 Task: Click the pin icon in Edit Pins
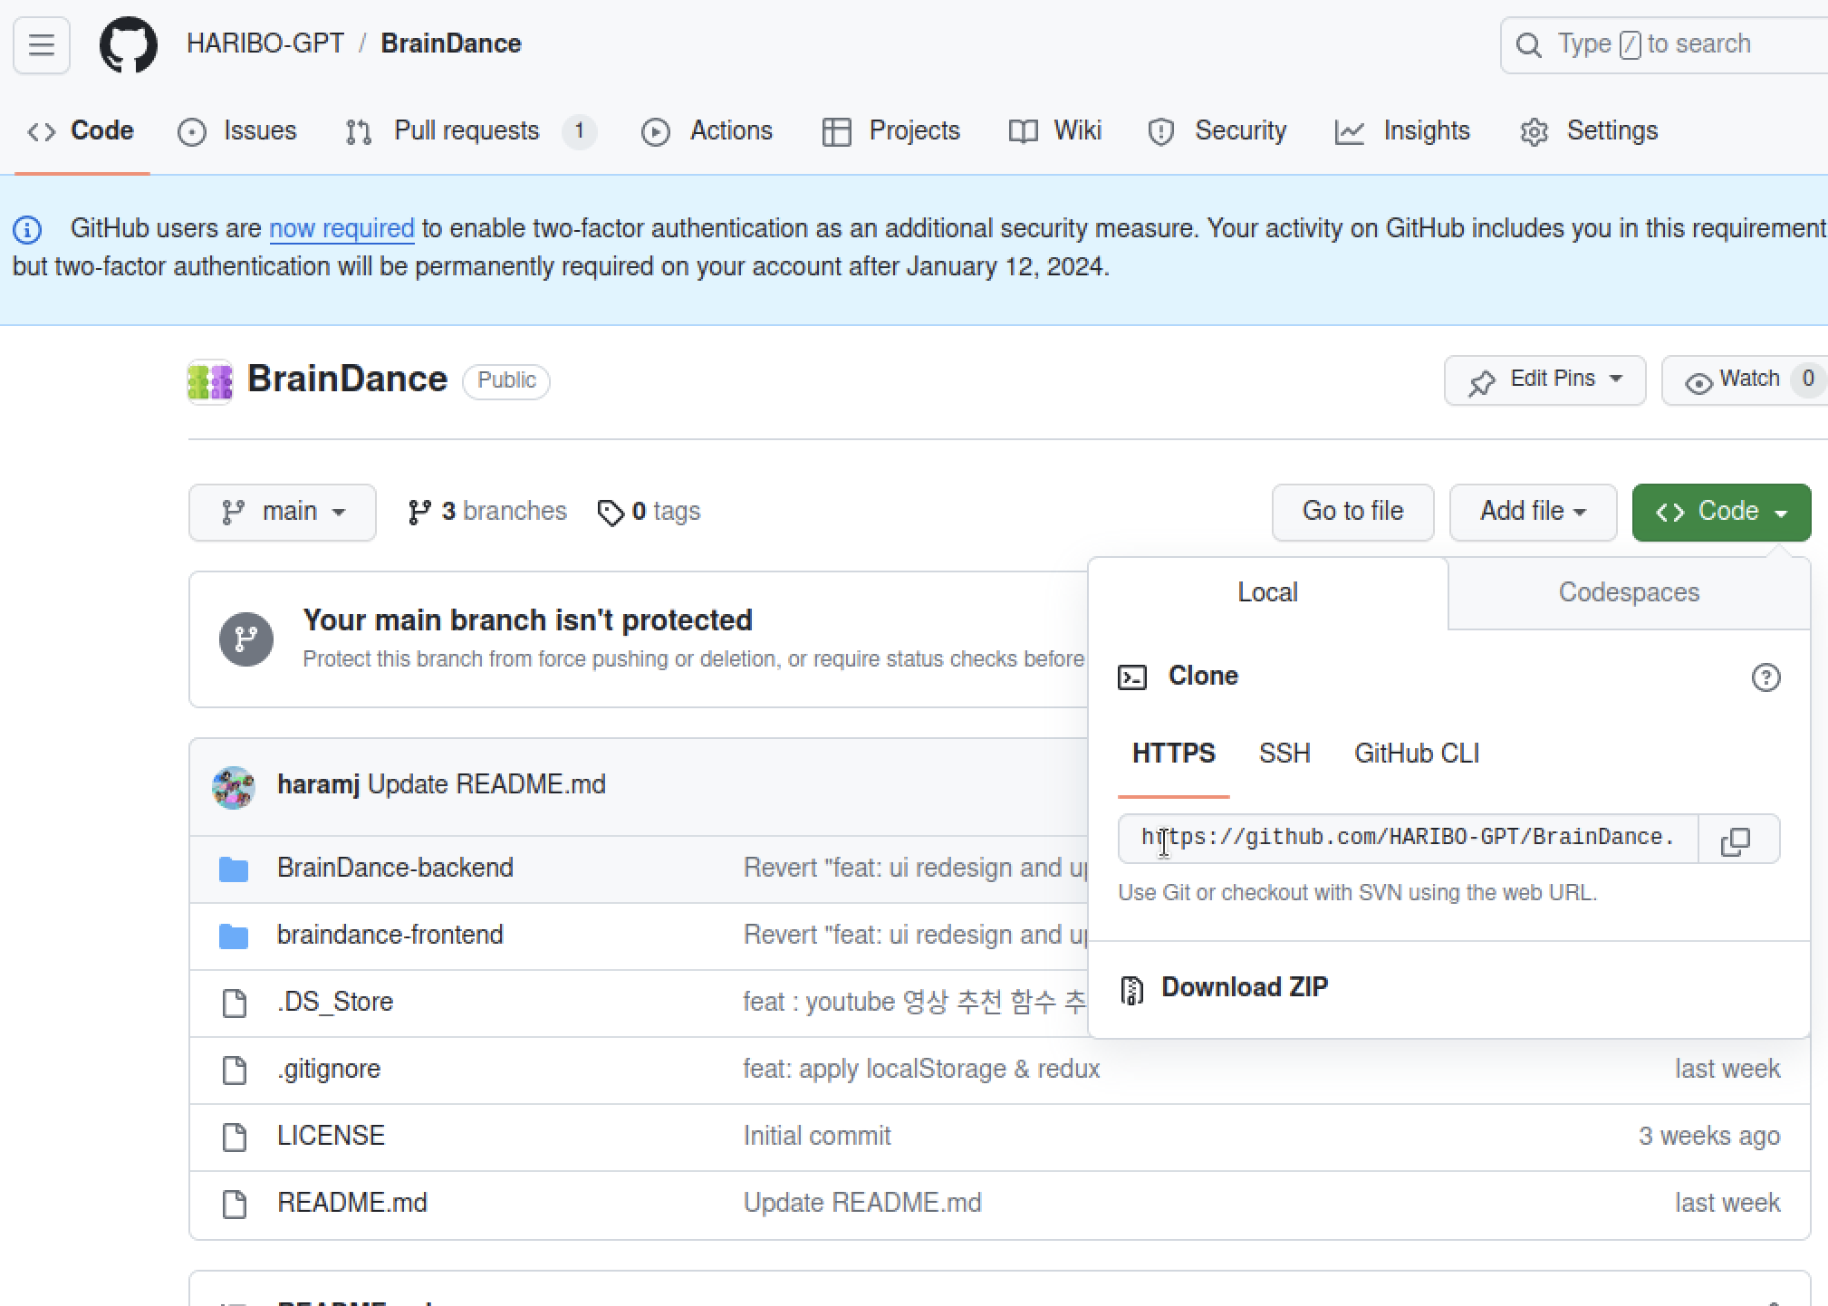[1482, 382]
